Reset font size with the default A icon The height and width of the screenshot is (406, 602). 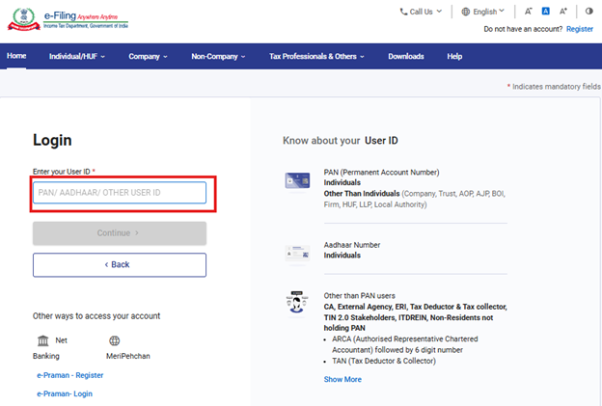pos(545,12)
